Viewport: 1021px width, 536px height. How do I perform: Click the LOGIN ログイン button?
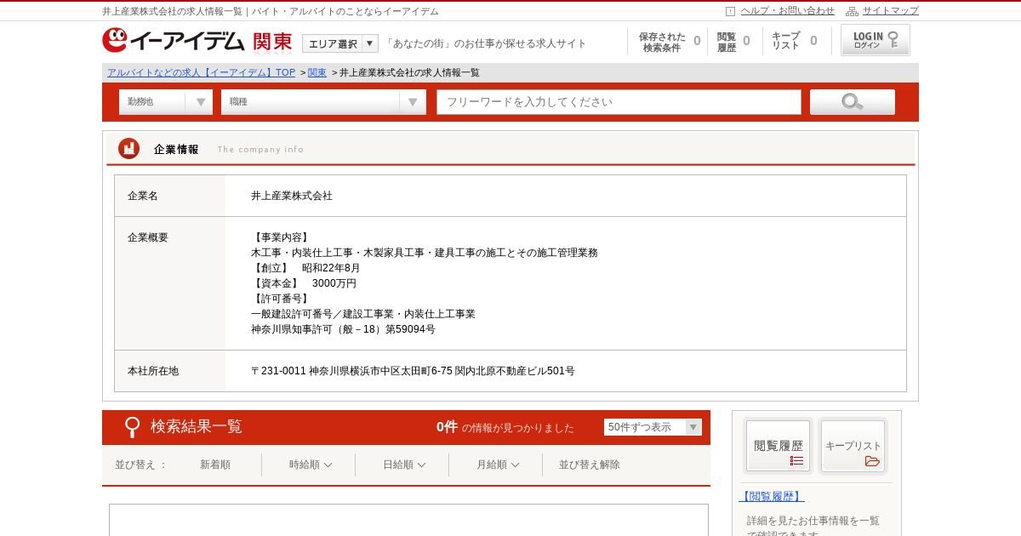(x=876, y=40)
